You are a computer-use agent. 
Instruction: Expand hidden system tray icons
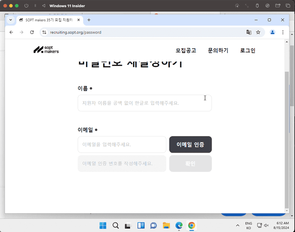(238, 225)
